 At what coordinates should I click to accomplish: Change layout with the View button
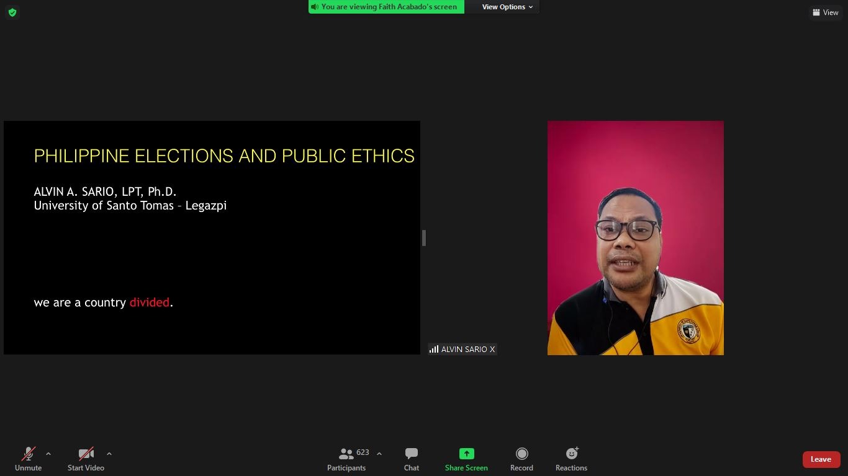pos(825,12)
